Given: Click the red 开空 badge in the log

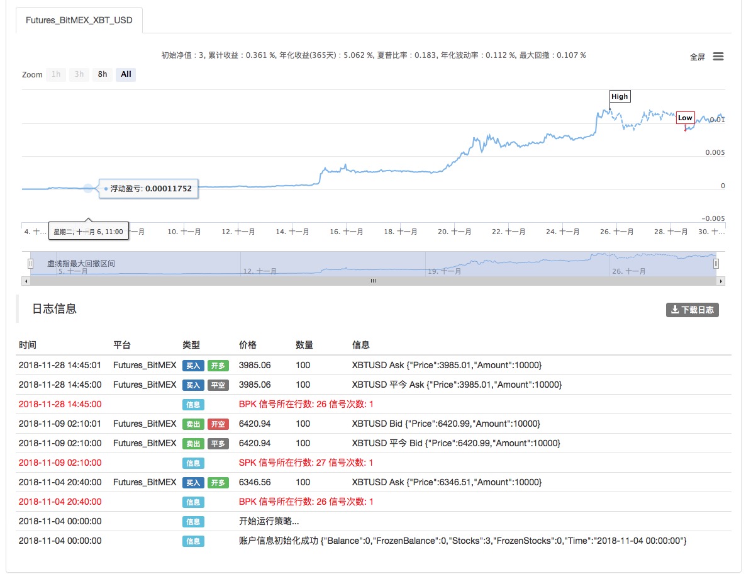Looking at the screenshot, I should coord(218,424).
